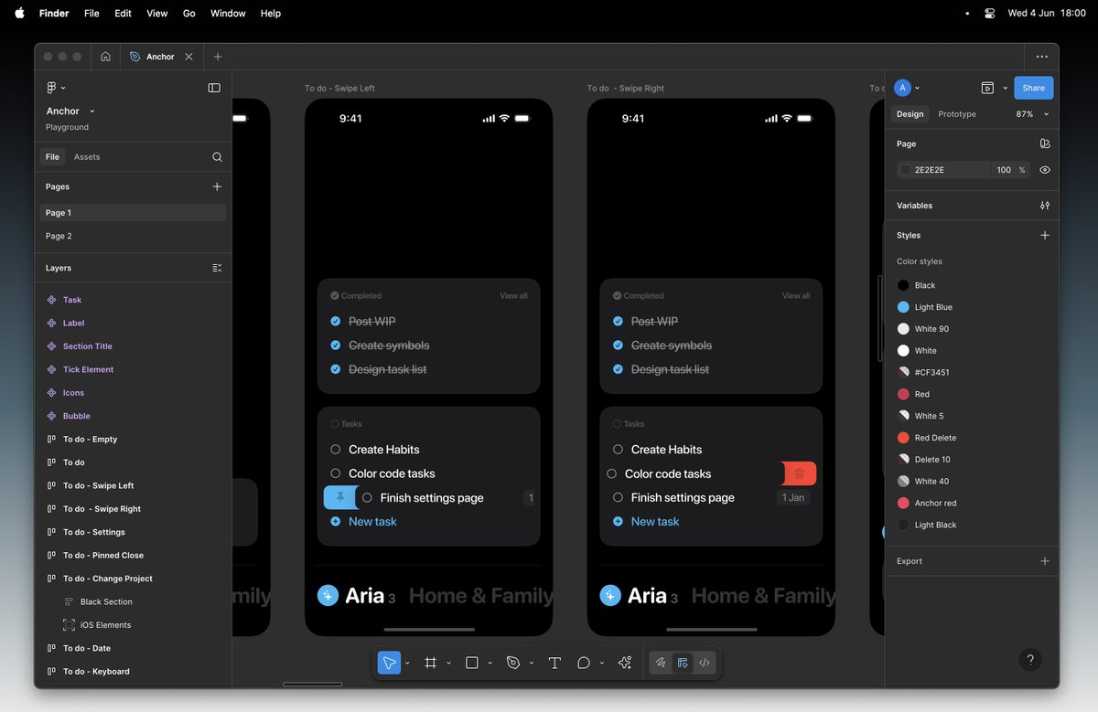Expand the user avatar dropdown
The height and width of the screenshot is (712, 1098).
tap(918, 89)
